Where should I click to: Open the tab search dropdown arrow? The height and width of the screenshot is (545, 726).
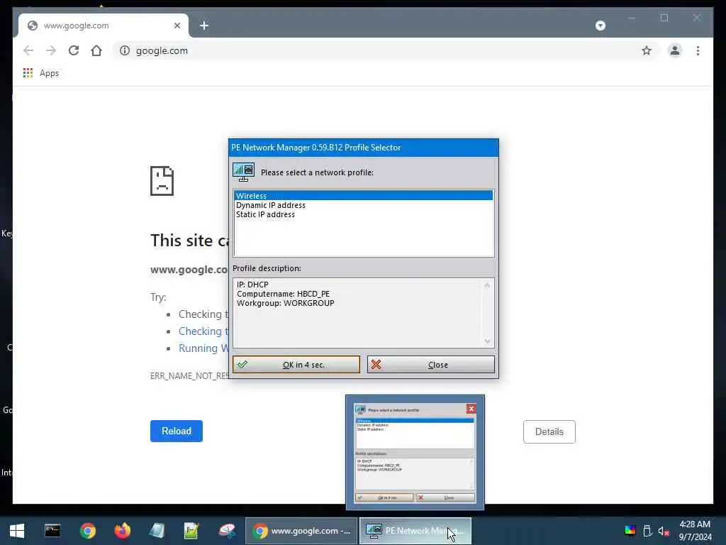tap(601, 26)
